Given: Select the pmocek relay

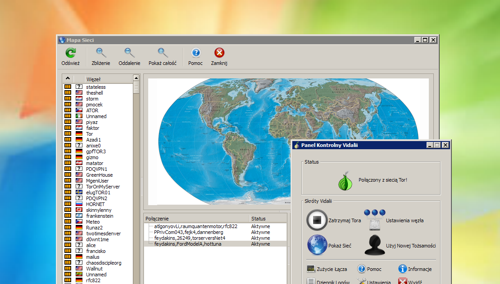Looking at the screenshot, I should (94, 105).
